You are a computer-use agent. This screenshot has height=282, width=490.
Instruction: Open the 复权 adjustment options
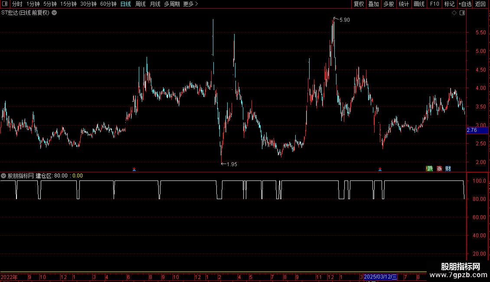[x=359, y=4]
